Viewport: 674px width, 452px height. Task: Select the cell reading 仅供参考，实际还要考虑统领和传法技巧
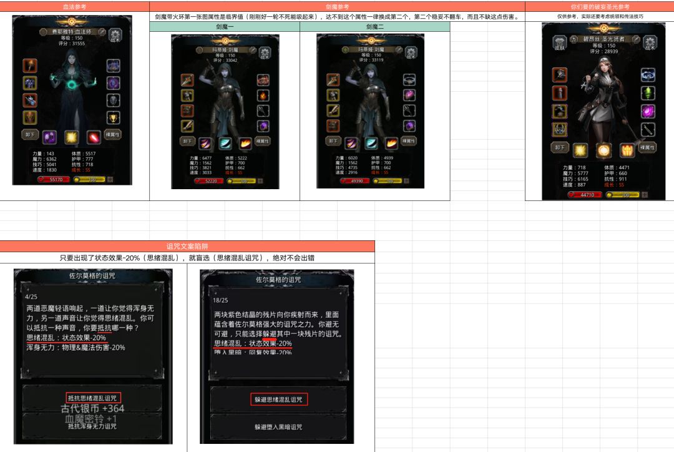tap(600, 16)
